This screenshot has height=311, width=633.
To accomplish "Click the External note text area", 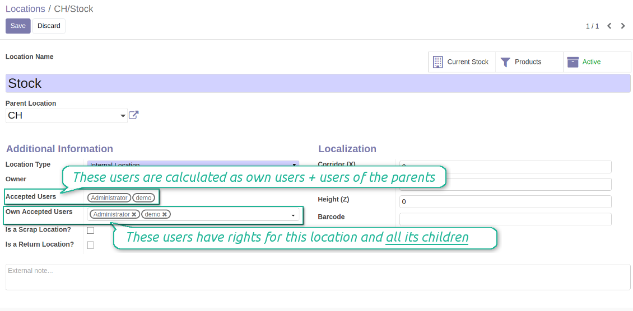I will click(x=318, y=277).
